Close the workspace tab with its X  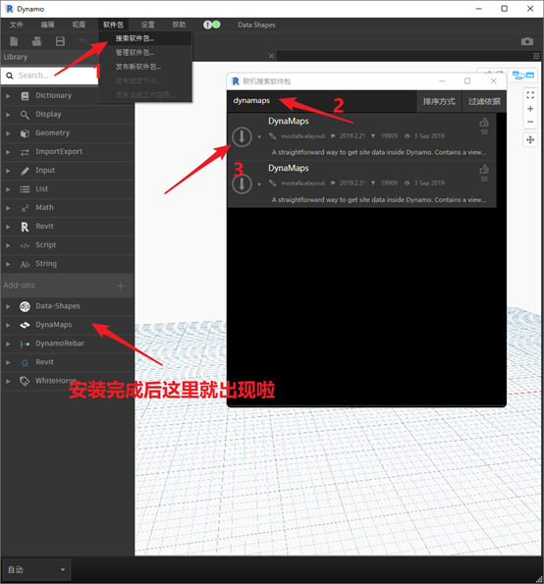click(x=271, y=56)
